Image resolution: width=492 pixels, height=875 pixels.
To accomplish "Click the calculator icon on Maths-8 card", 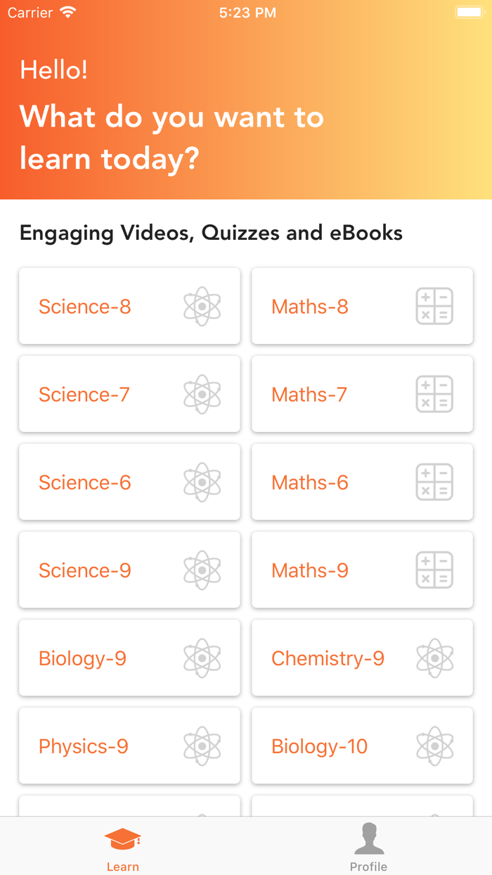I will click(x=435, y=306).
